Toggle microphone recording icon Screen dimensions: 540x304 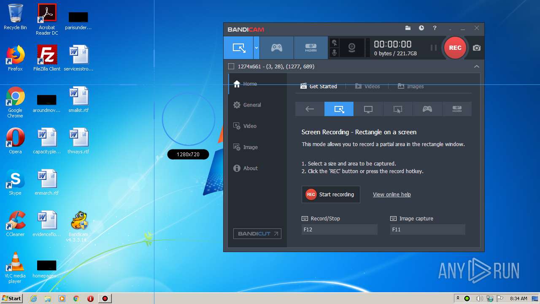(334, 52)
